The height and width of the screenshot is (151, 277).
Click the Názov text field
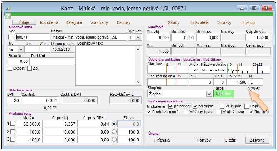[89, 37]
